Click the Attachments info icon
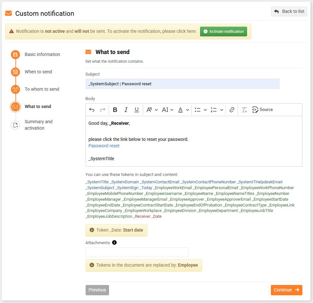Viewport: 313px width, 303px height. pyautogui.click(x=114, y=243)
